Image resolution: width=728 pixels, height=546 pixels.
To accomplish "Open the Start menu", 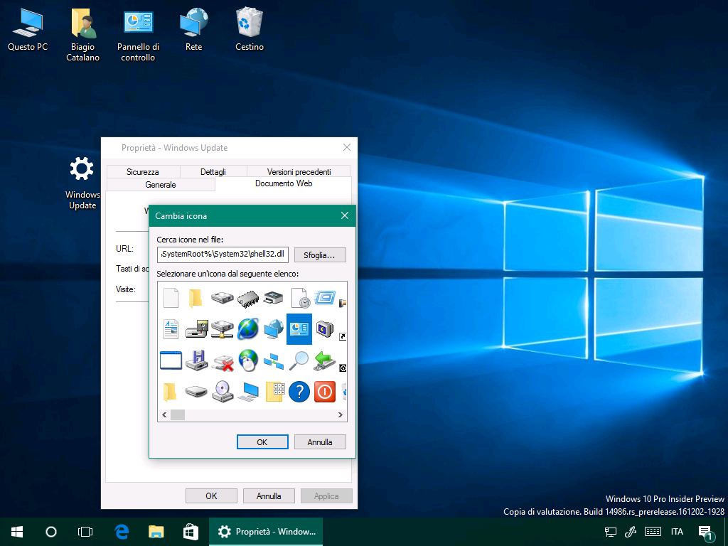I will (17, 532).
